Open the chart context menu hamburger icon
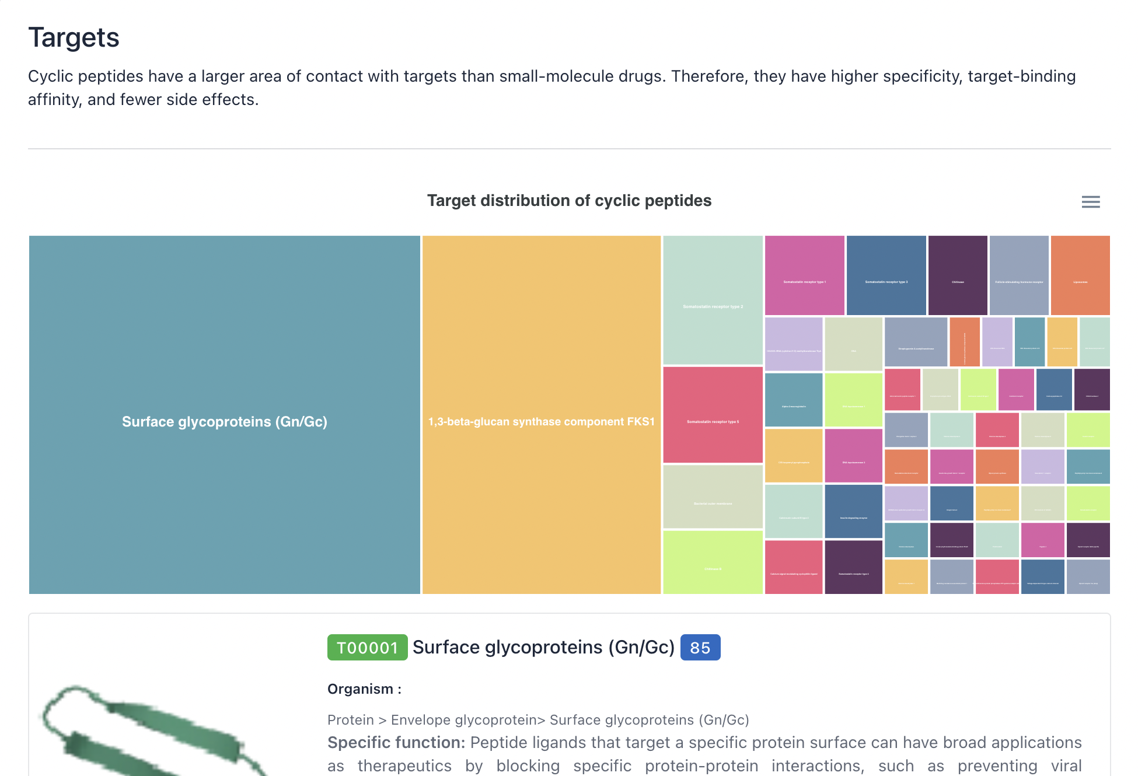The height and width of the screenshot is (776, 1138). point(1090,202)
